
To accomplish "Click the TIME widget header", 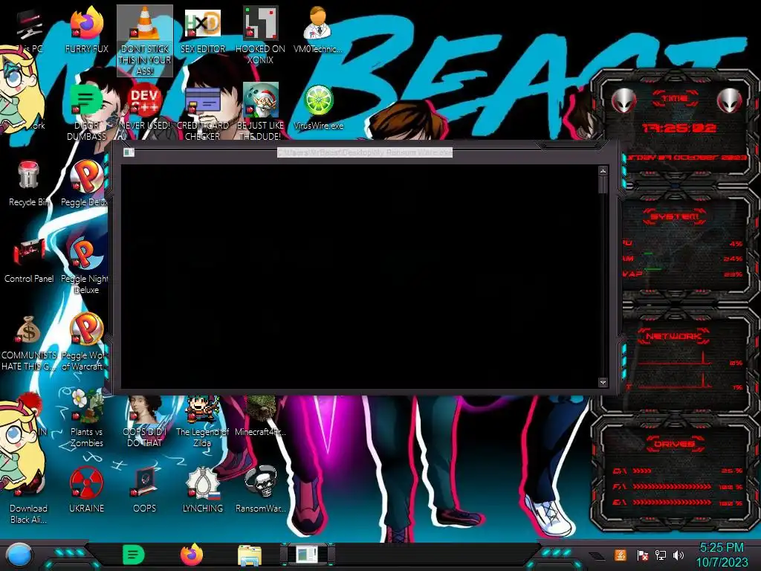I will (675, 99).
